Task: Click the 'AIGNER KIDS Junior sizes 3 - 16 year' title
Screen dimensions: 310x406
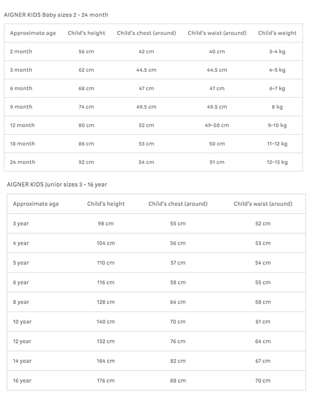Action: 57,184
